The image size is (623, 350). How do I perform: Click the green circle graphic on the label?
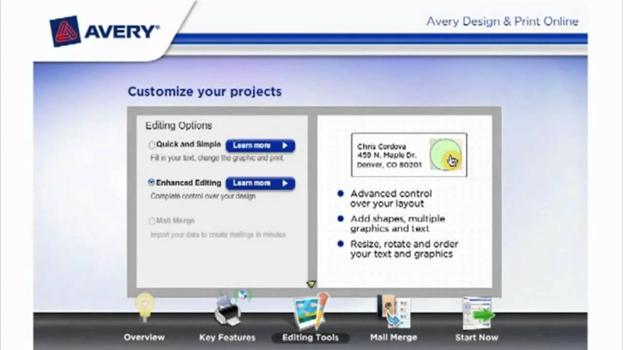pos(445,154)
